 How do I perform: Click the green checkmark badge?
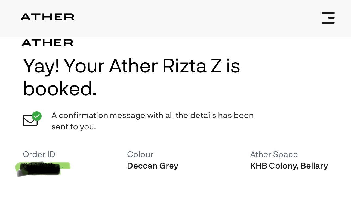[x=37, y=116]
